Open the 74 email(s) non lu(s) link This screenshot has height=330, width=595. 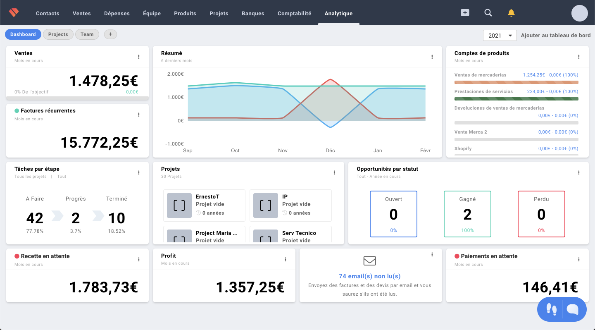369,276
